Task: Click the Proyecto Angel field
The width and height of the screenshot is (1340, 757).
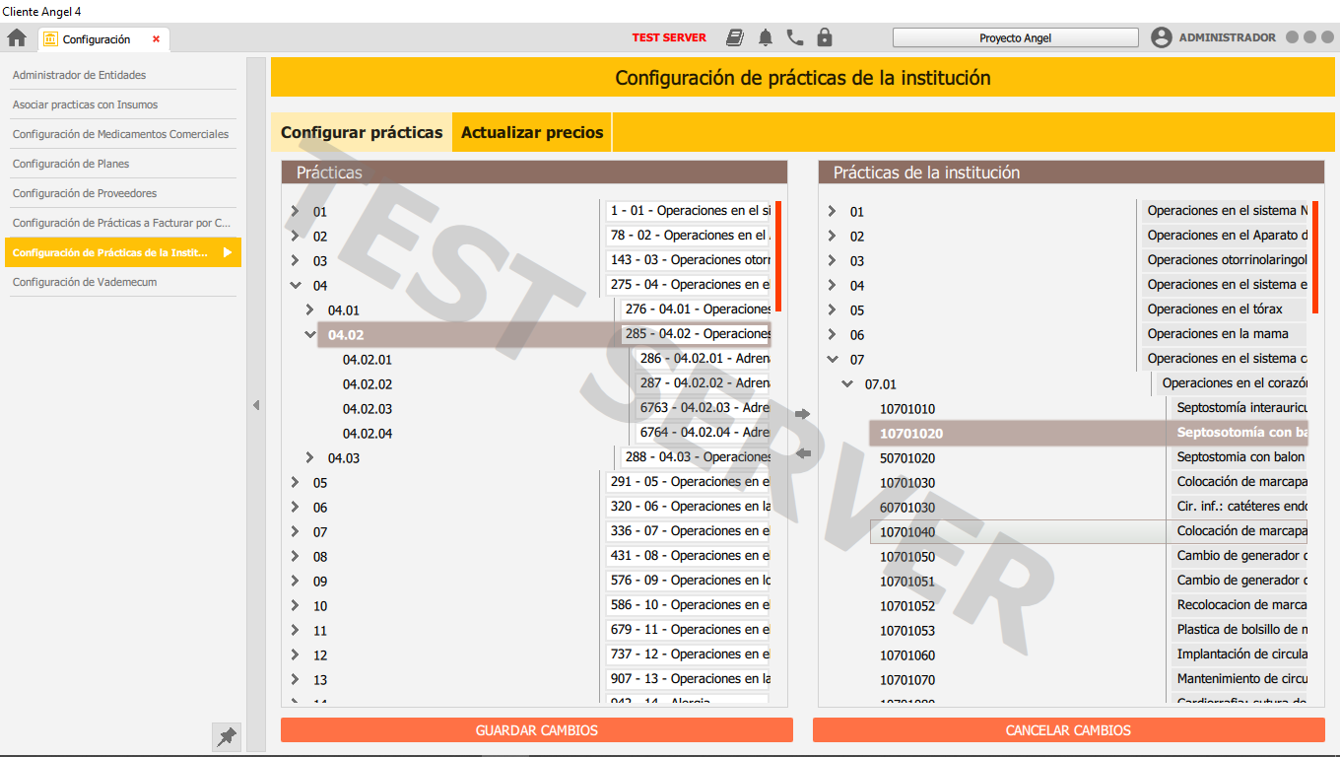Action: (1015, 36)
